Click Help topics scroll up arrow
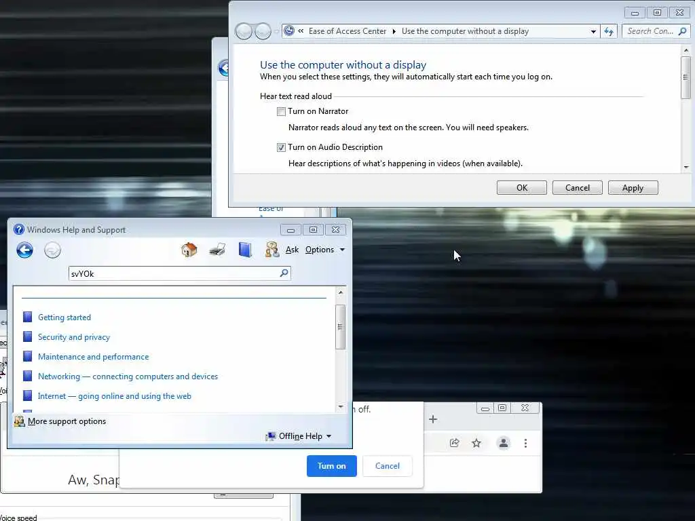This screenshot has height=521, width=695. (341, 292)
